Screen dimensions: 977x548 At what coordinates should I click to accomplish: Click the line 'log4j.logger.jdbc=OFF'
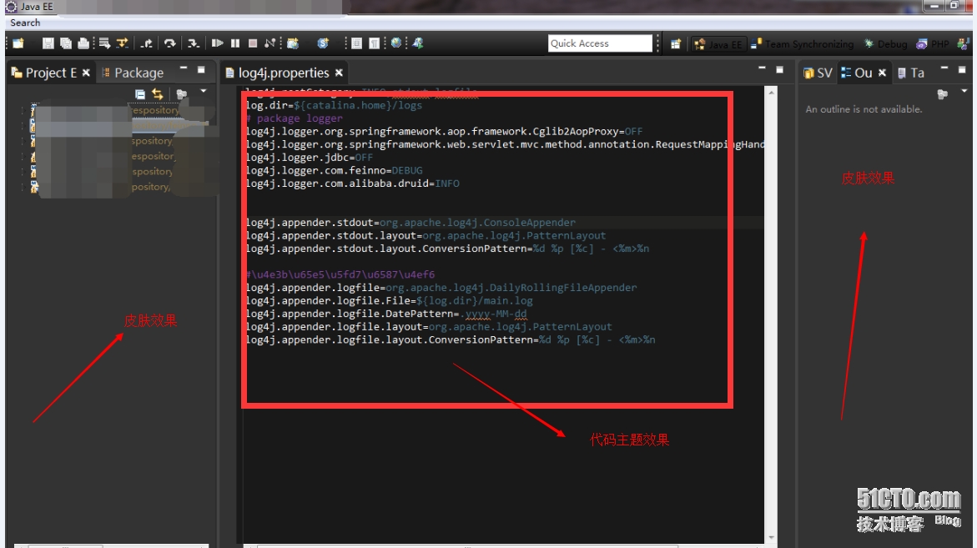pyautogui.click(x=309, y=158)
